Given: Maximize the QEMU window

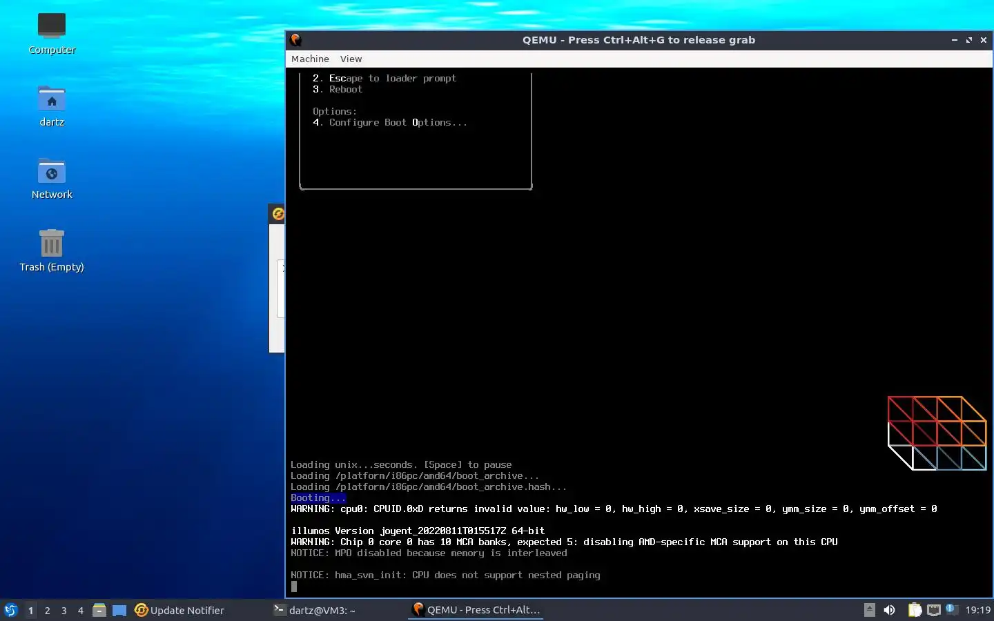Looking at the screenshot, I should [969, 40].
